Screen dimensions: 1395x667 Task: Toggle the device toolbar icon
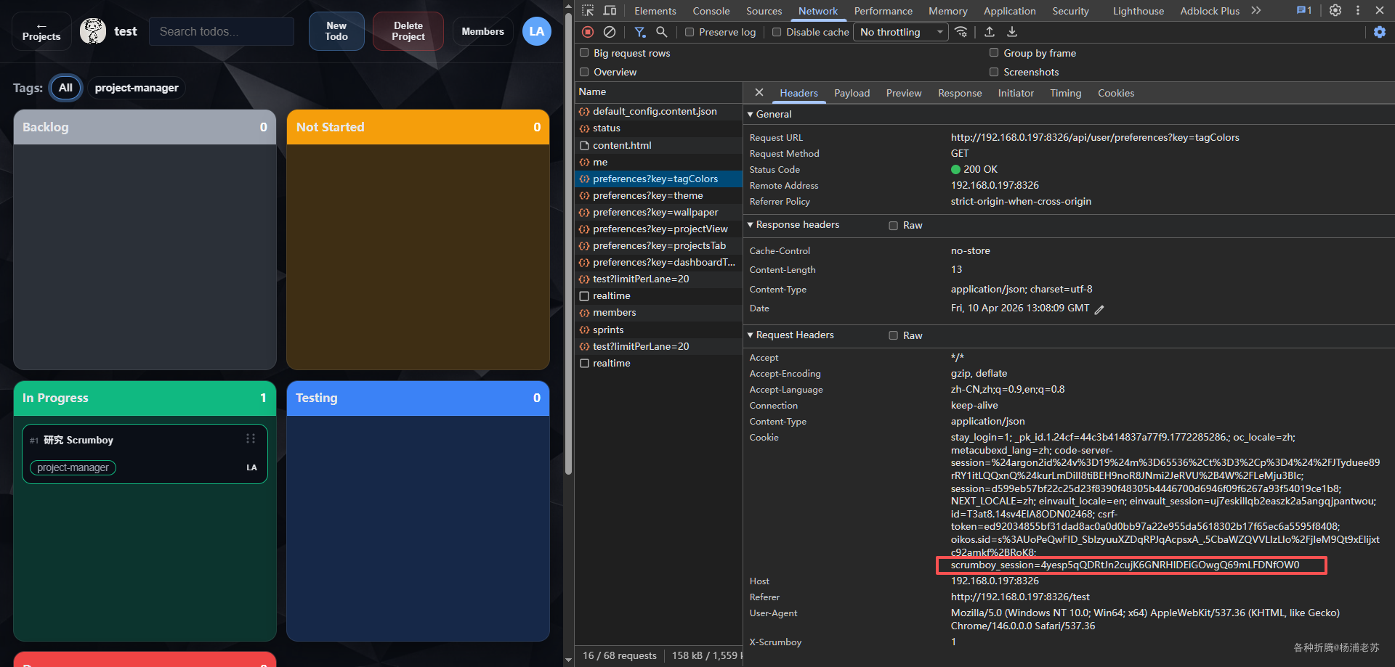tap(610, 11)
